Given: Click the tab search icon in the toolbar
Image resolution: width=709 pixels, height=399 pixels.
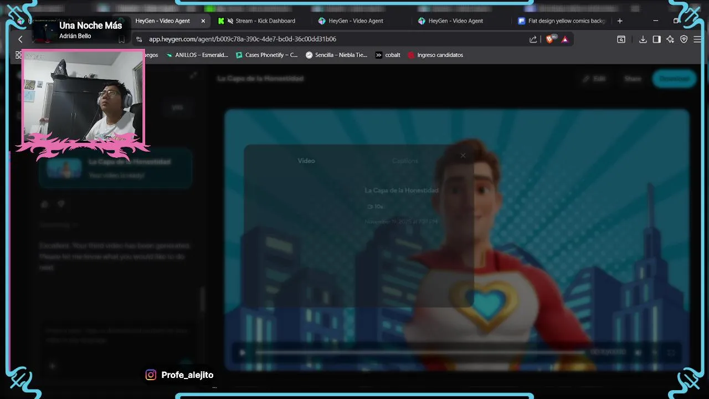Looking at the screenshot, I should (x=621, y=39).
